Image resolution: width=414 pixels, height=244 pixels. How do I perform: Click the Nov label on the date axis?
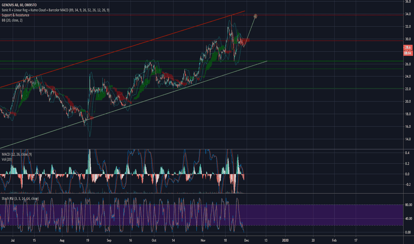[203, 240]
